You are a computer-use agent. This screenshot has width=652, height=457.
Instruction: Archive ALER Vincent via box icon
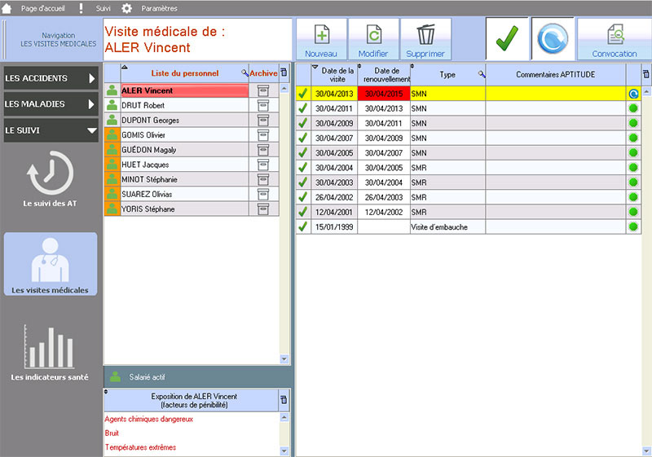point(263,90)
